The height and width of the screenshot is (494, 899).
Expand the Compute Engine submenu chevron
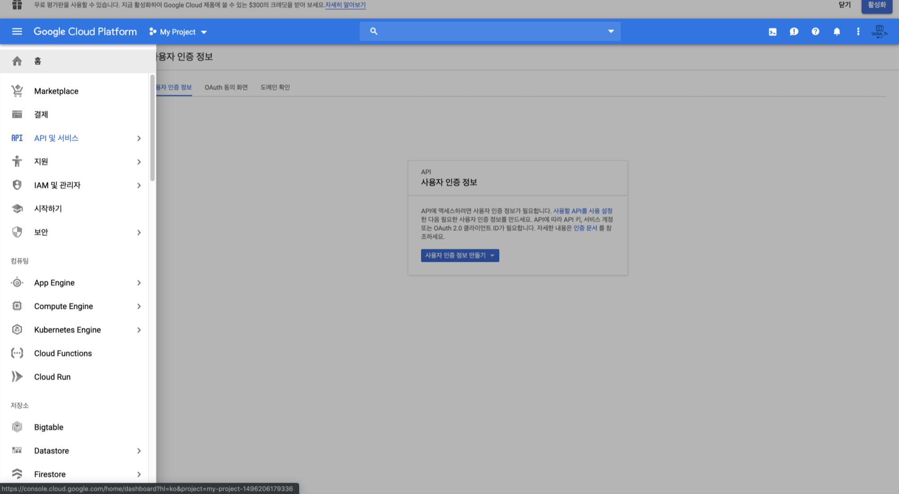(139, 307)
